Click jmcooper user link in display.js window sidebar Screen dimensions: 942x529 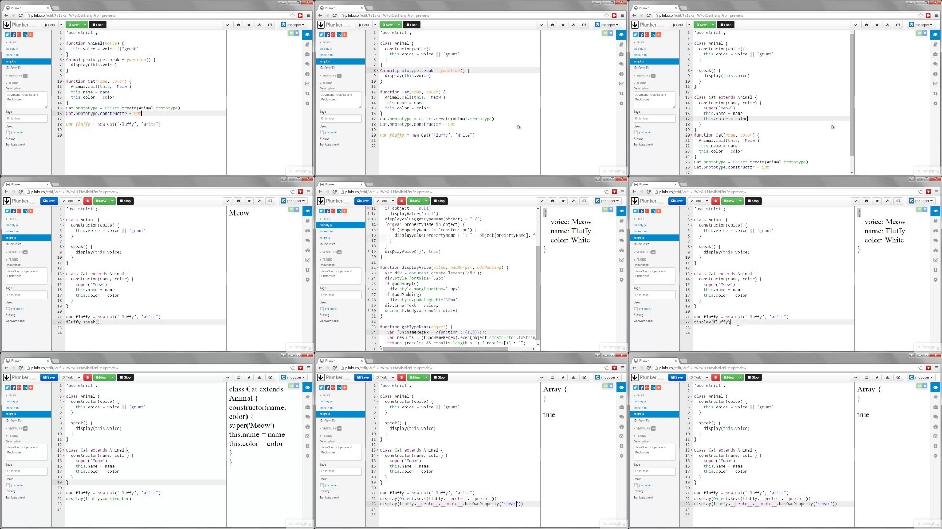(331, 309)
